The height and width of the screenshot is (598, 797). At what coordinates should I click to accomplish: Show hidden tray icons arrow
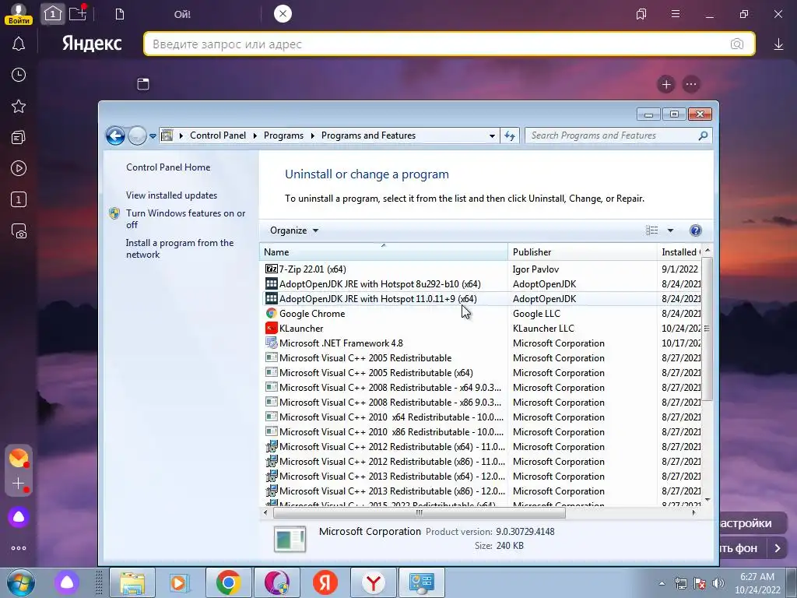click(662, 583)
